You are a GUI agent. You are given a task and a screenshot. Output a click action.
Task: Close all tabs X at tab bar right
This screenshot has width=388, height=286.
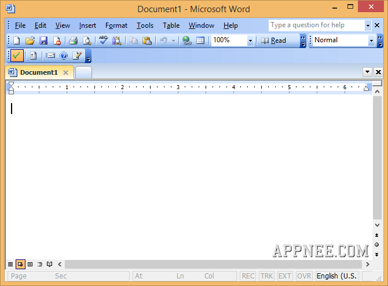point(378,72)
